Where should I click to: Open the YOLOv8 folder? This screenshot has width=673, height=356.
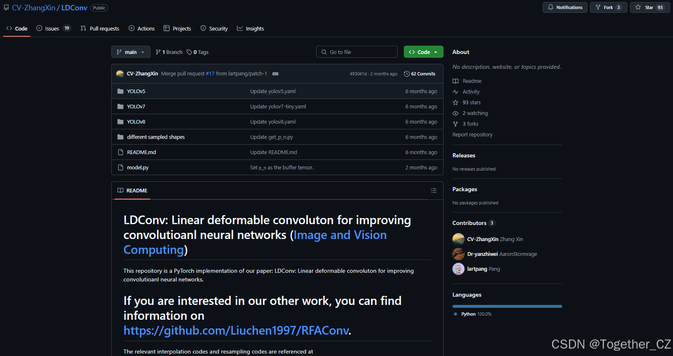tap(136, 122)
